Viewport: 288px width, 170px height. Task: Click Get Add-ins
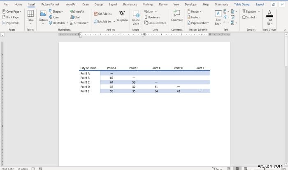tap(103, 14)
